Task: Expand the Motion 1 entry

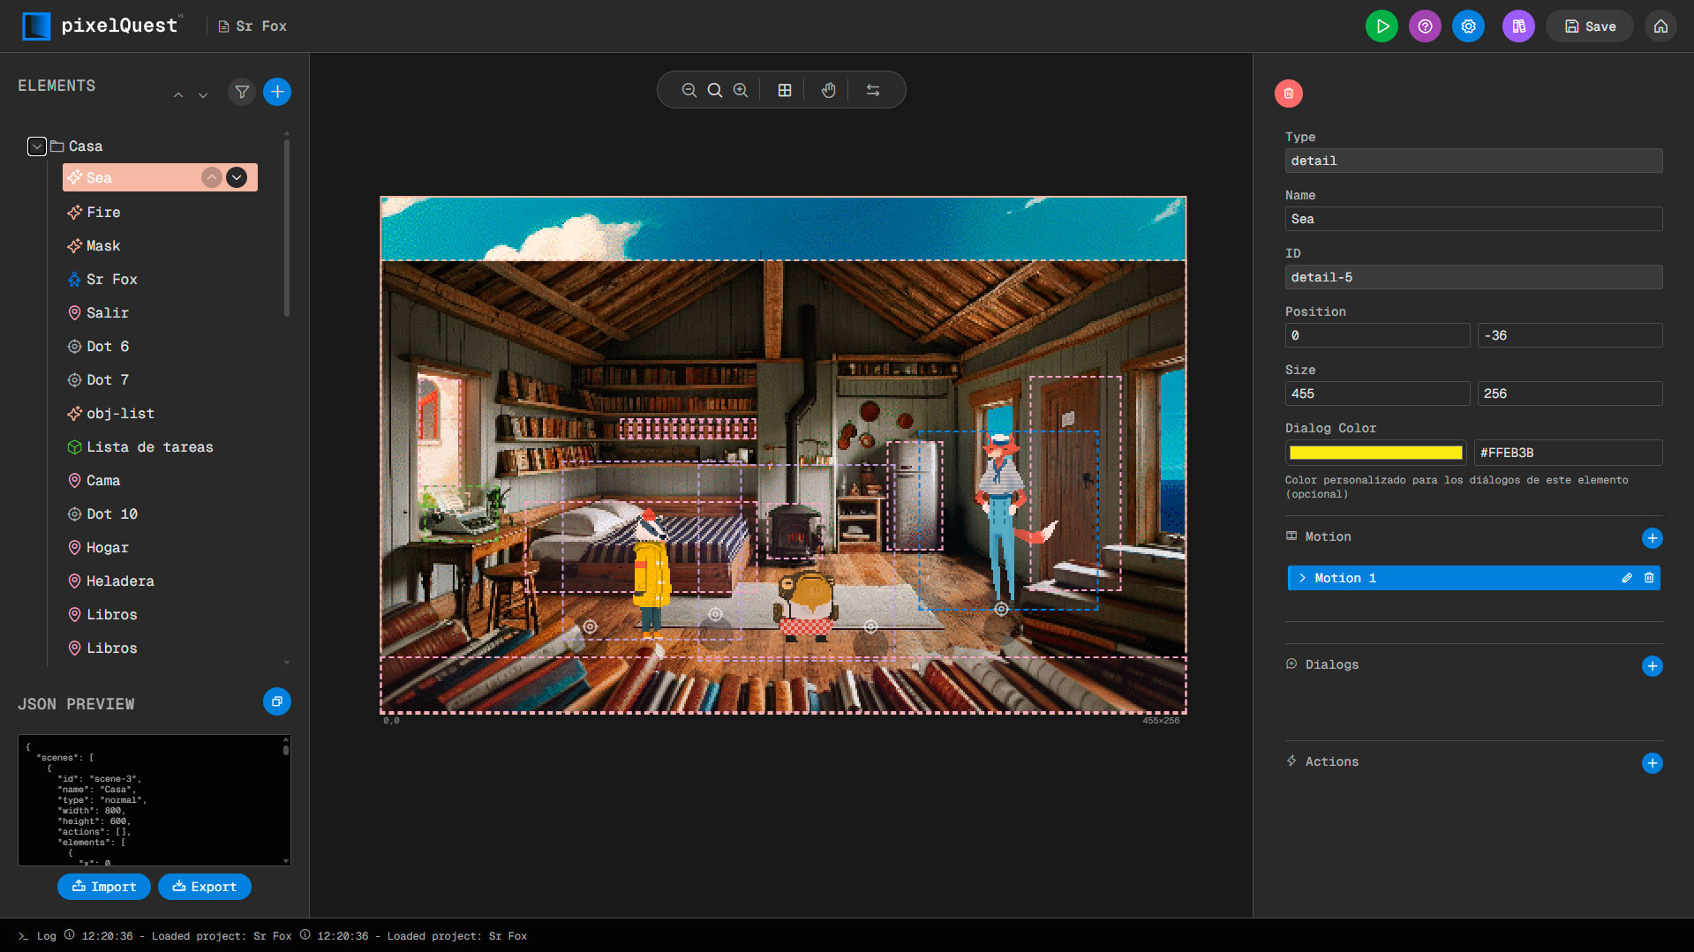Action: (1303, 578)
